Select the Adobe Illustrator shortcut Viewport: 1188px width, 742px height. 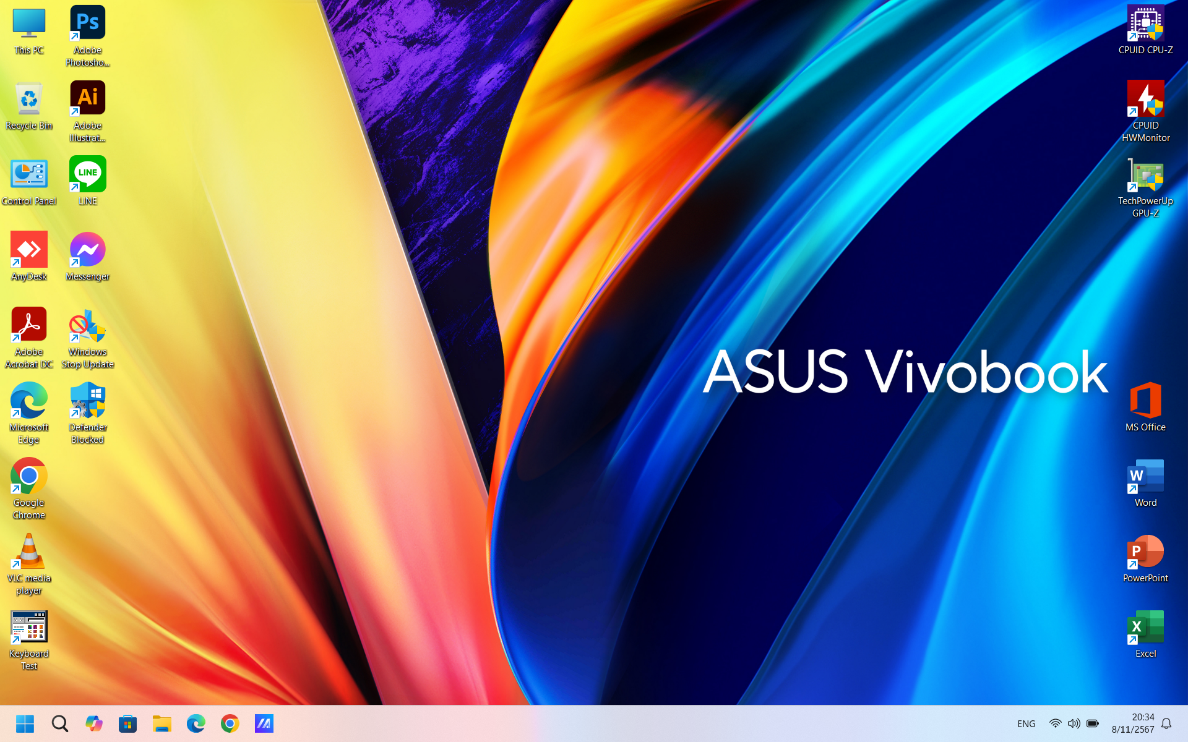pos(87,111)
